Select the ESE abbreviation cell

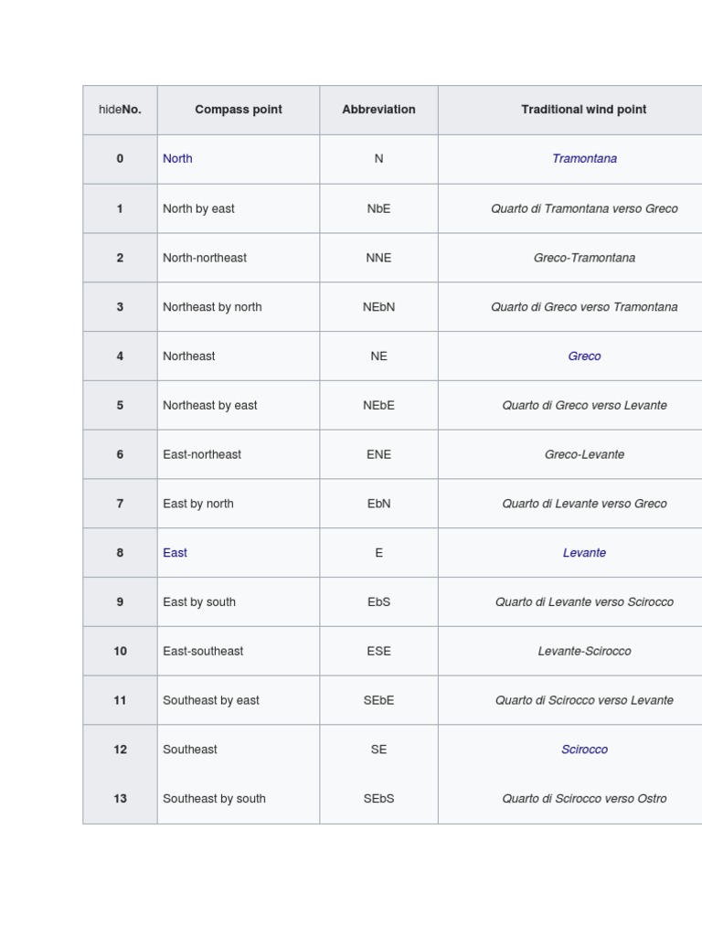click(379, 651)
